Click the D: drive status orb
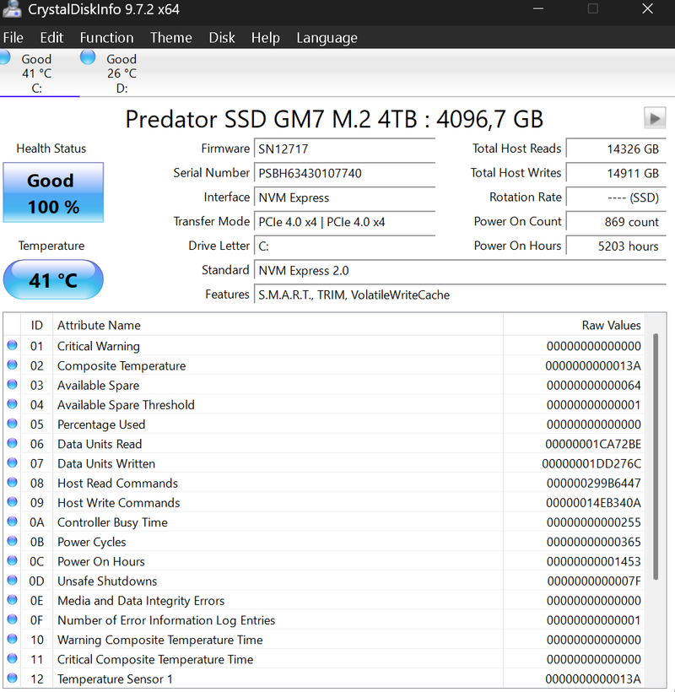 pyautogui.click(x=88, y=57)
